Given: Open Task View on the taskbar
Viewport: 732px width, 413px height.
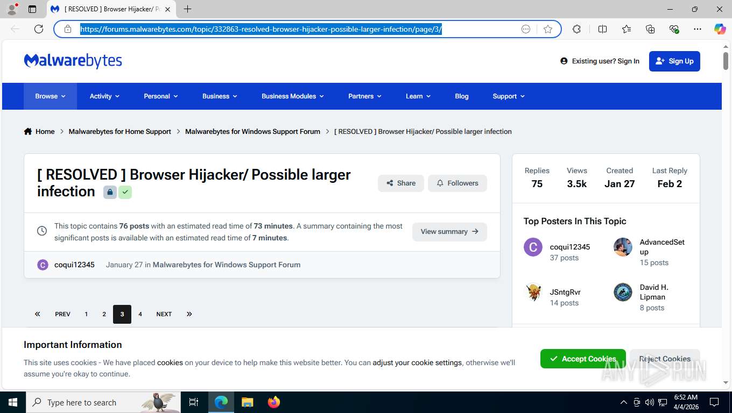Looking at the screenshot, I should 194,402.
